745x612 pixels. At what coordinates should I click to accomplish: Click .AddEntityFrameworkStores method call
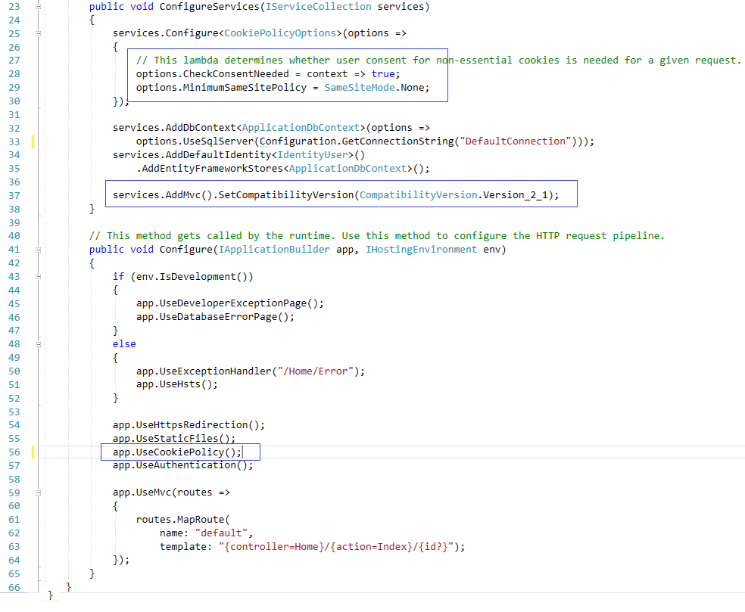210,169
